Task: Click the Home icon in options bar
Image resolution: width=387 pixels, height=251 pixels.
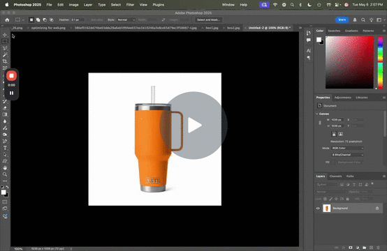Action: coord(7,20)
